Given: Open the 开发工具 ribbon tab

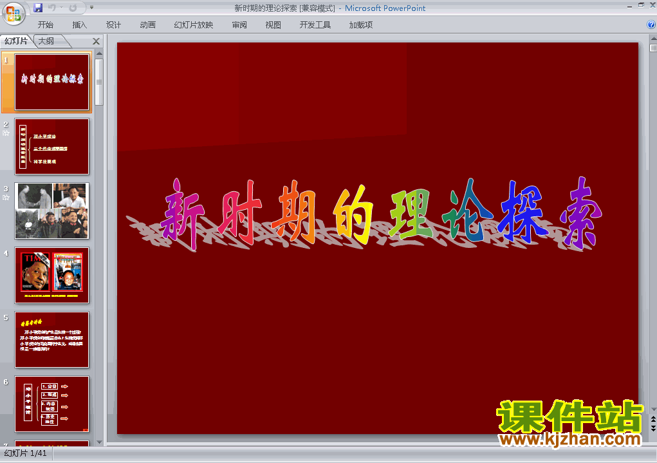Looking at the screenshot, I should pos(315,24).
